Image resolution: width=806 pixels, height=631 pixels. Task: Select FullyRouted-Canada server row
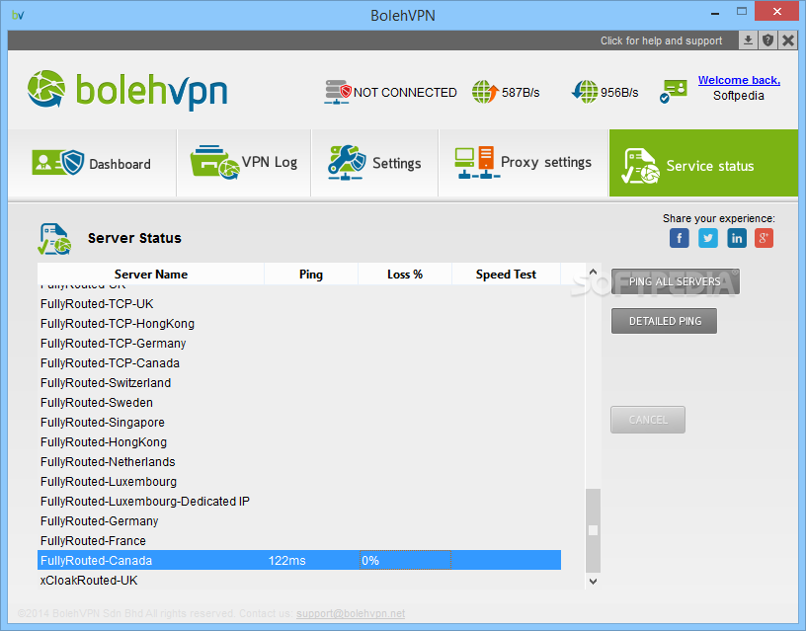tap(299, 560)
